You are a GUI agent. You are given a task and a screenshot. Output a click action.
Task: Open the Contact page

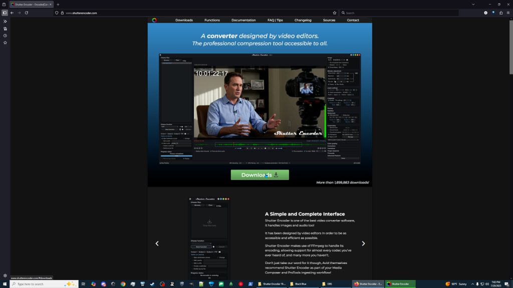(353, 20)
